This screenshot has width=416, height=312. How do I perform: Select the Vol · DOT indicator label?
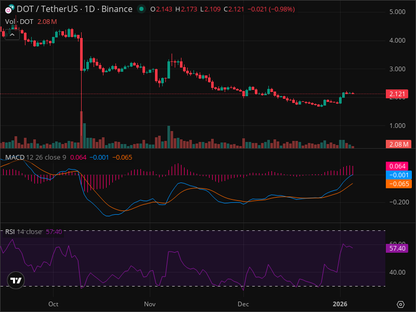tap(19, 22)
